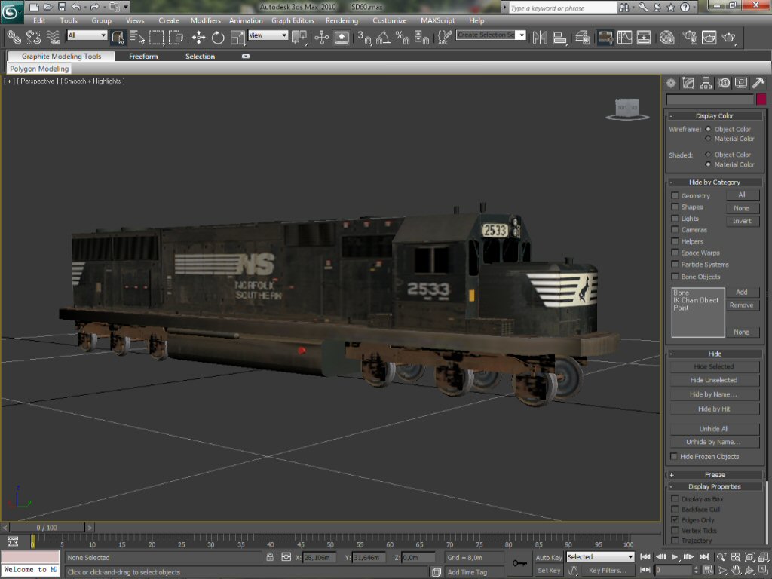Image resolution: width=772 pixels, height=579 pixels.
Task: Open the Hierarchy command panel tab
Action: click(x=706, y=83)
